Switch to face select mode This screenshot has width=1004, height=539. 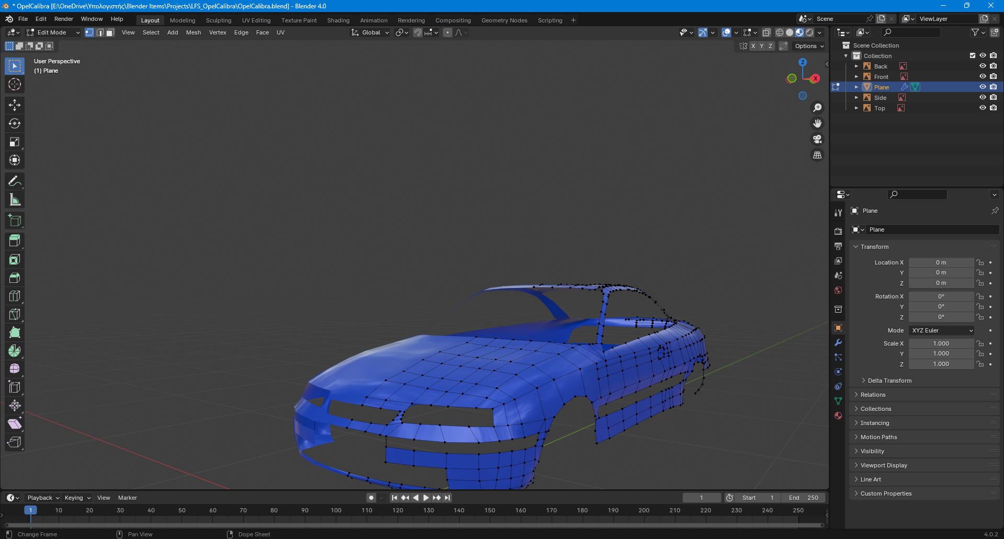tap(110, 32)
